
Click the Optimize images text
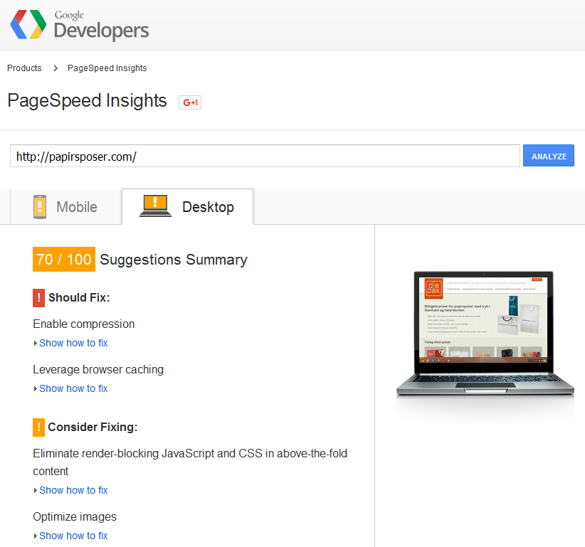click(x=75, y=517)
